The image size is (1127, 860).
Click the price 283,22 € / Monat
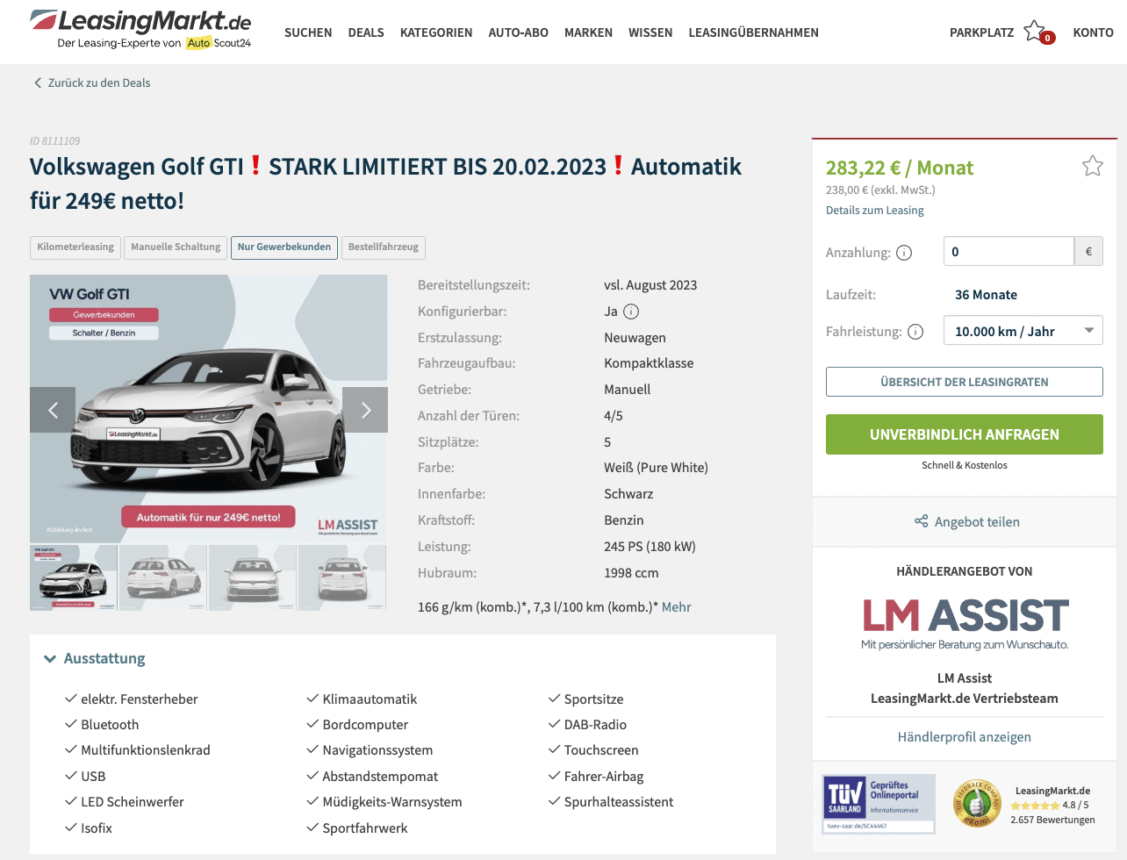coord(900,168)
